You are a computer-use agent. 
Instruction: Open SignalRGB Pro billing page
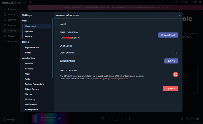point(32,47)
